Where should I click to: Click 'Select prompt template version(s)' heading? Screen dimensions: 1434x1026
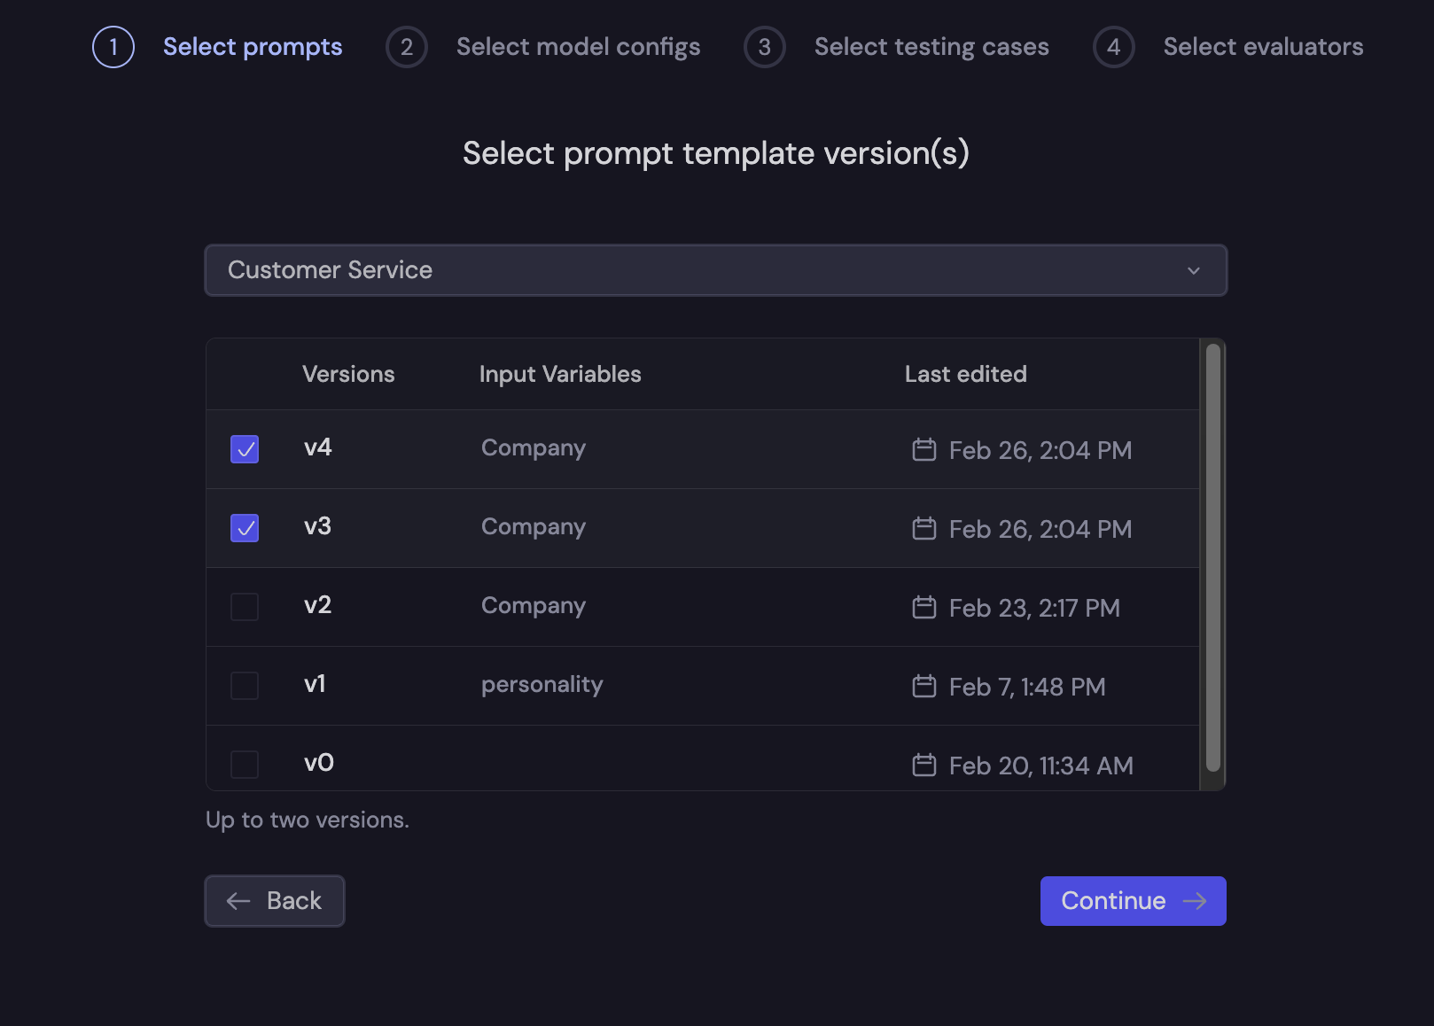(x=716, y=153)
